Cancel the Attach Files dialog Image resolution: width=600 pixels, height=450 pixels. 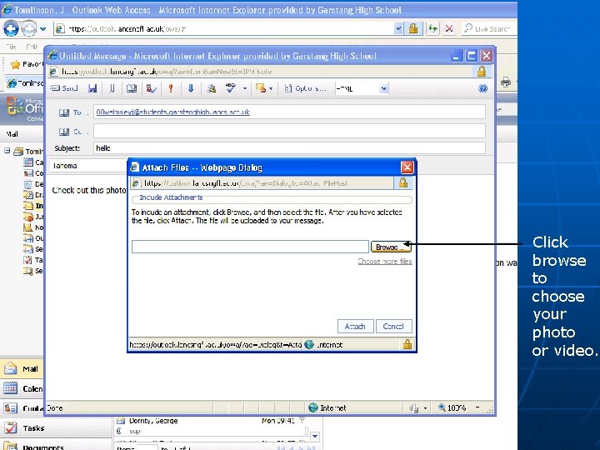coord(393,327)
